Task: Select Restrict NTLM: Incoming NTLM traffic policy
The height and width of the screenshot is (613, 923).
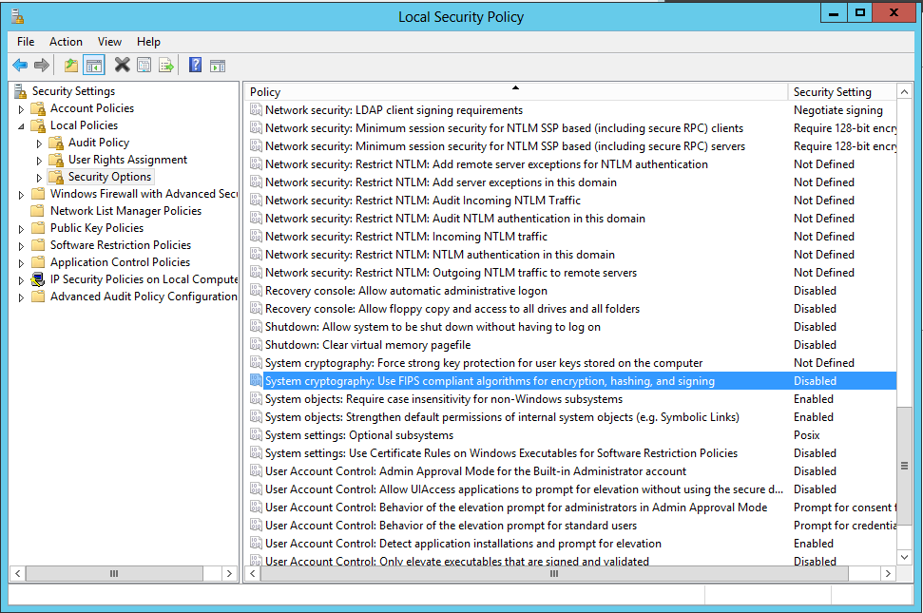Action: (x=406, y=237)
